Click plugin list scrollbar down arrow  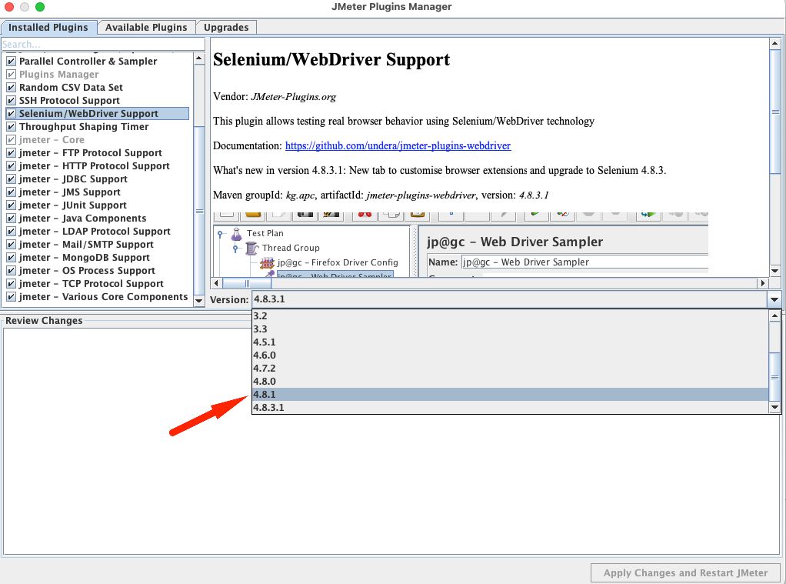click(199, 301)
